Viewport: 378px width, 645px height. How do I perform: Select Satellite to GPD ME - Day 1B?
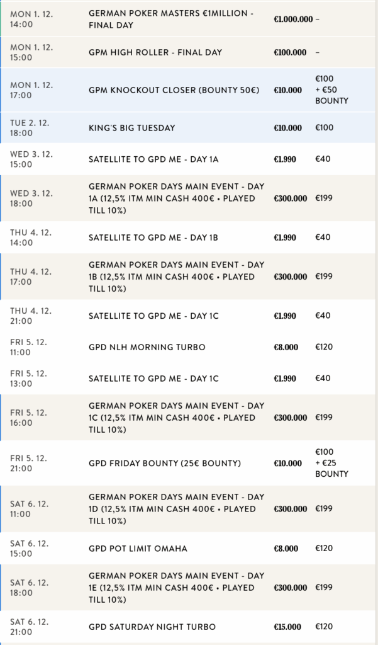(153, 237)
